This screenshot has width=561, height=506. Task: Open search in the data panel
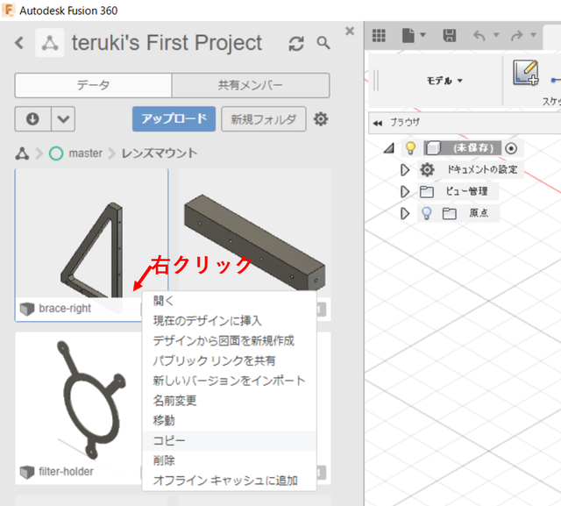point(323,43)
